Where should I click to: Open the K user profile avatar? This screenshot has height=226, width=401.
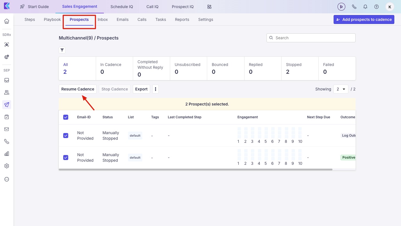[390, 7]
